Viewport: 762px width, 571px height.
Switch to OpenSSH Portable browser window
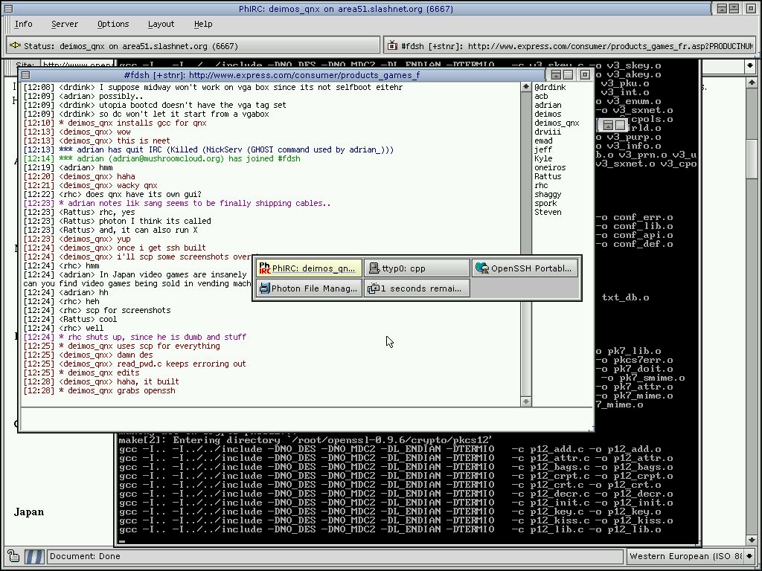[525, 268]
